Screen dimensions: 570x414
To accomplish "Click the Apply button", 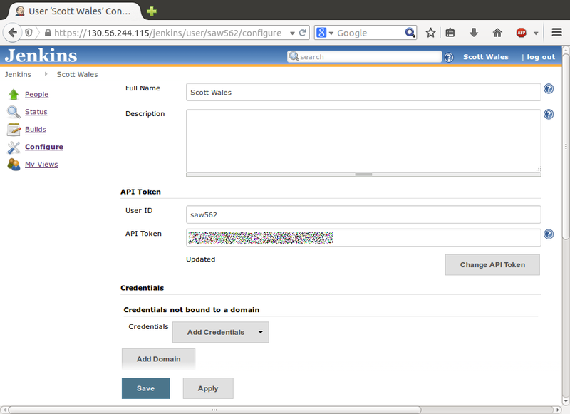I will 208,388.
